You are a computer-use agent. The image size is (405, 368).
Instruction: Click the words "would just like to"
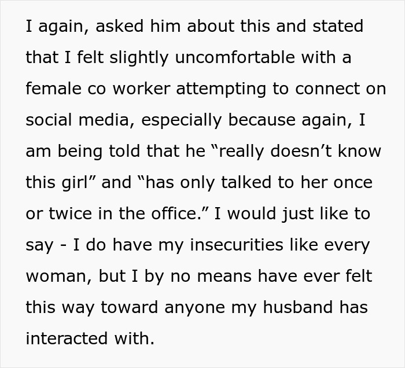(300, 214)
